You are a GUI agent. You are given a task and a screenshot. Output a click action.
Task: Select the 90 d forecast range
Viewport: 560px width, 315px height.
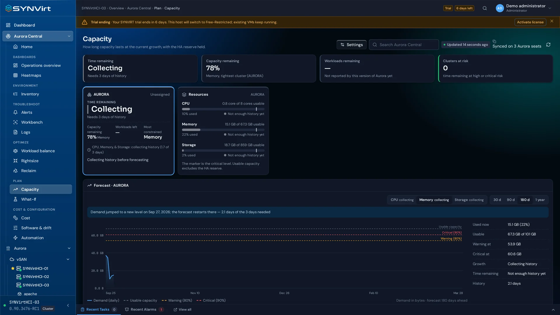(x=511, y=200)
